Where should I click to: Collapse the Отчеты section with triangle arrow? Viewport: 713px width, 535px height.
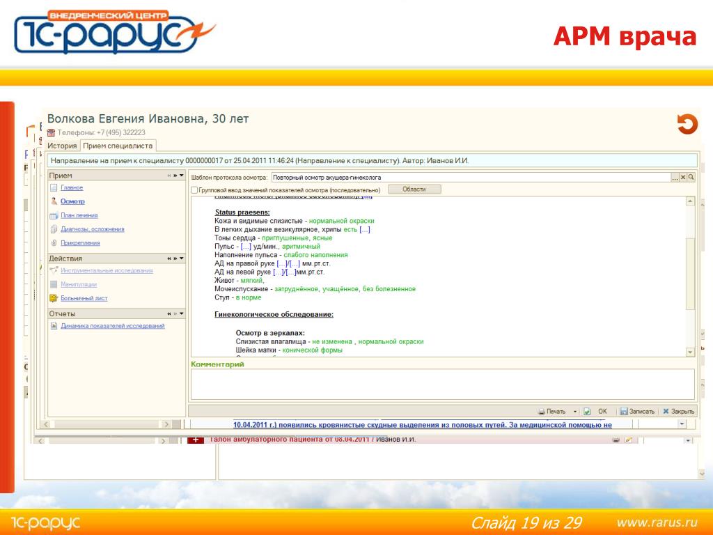182,314
